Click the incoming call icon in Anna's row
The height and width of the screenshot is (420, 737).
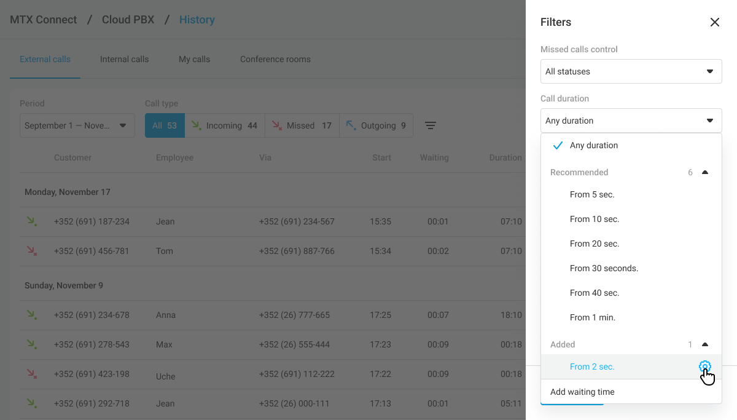tap(31, 315)
